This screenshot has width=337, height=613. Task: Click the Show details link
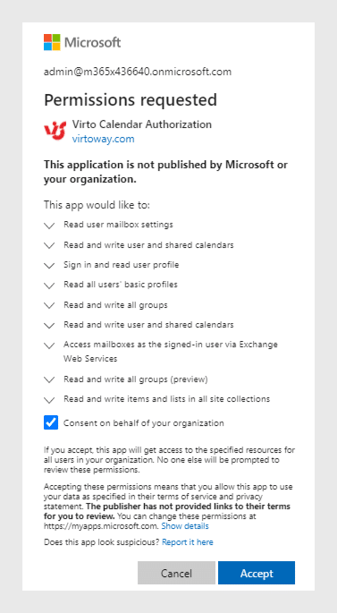point(185,526)
